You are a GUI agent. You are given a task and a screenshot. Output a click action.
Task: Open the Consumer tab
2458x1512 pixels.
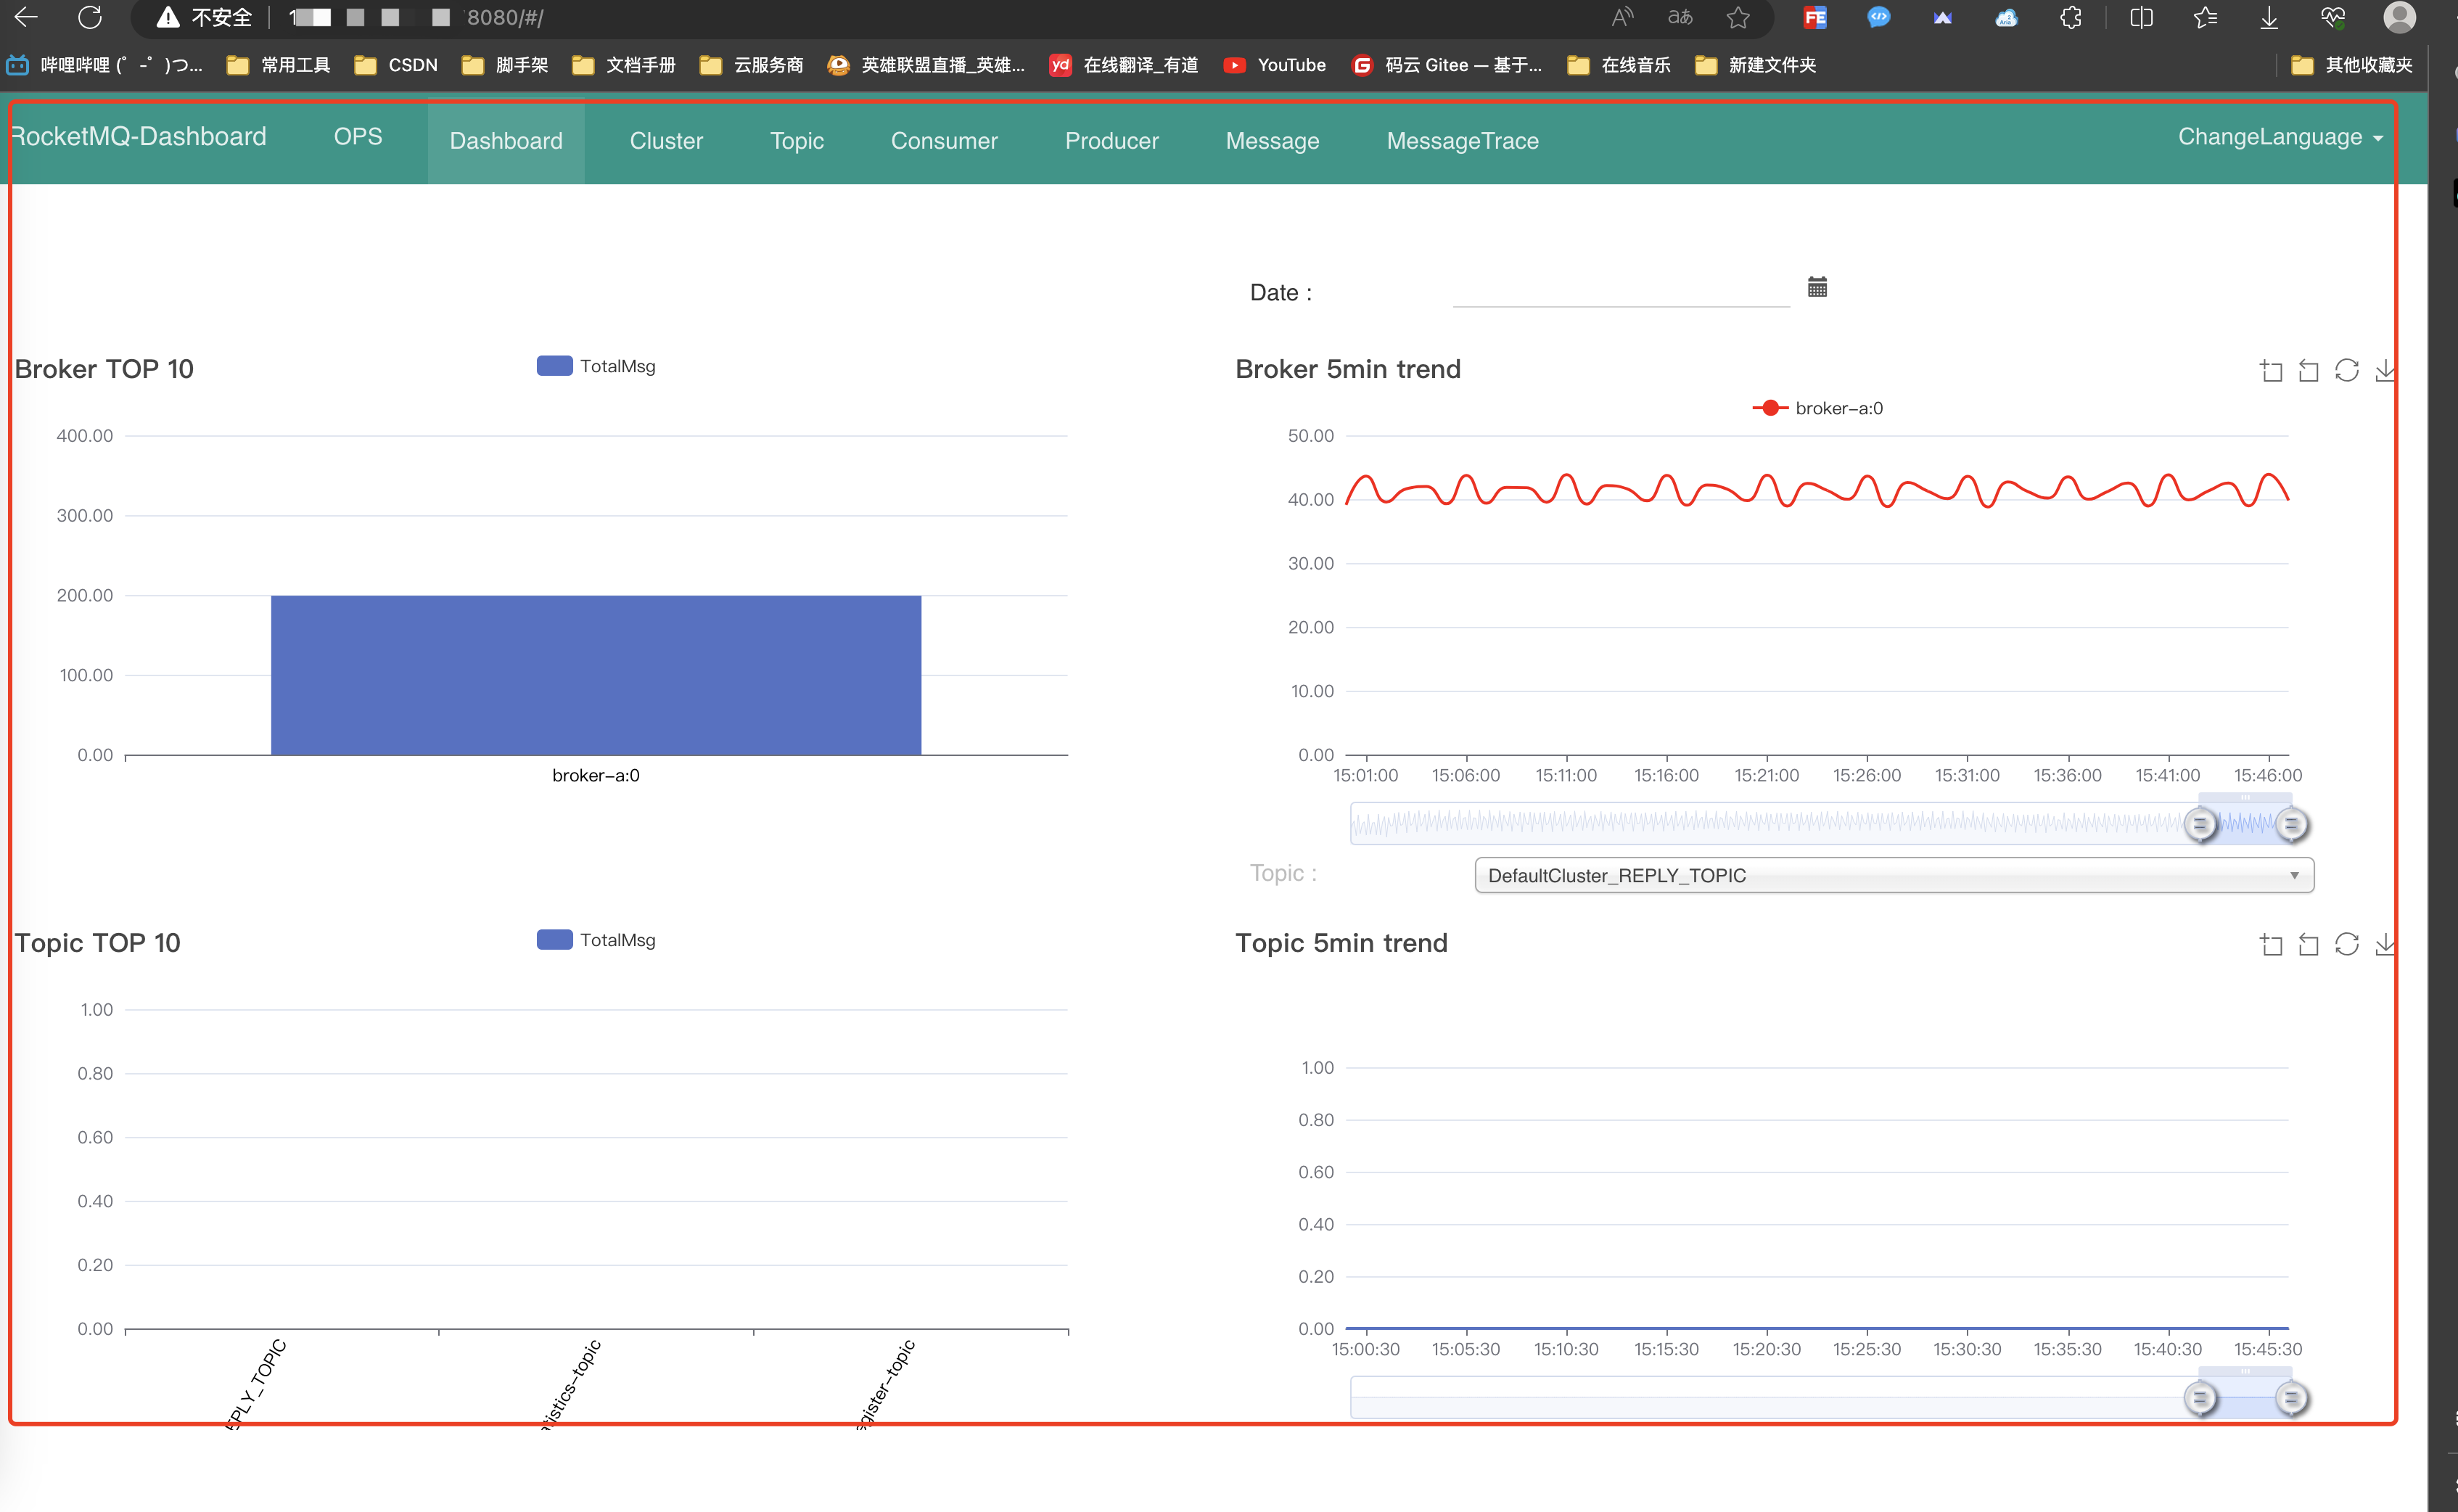944,141
